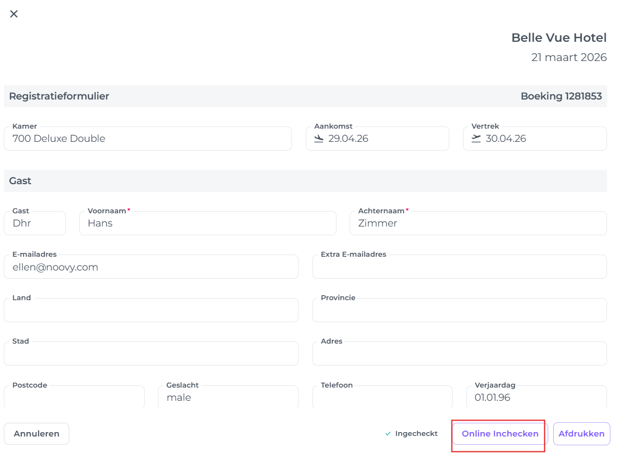Click the E-mailadres input field
The height and width of the screenshot is (453, 617).
tap(151, 267)
